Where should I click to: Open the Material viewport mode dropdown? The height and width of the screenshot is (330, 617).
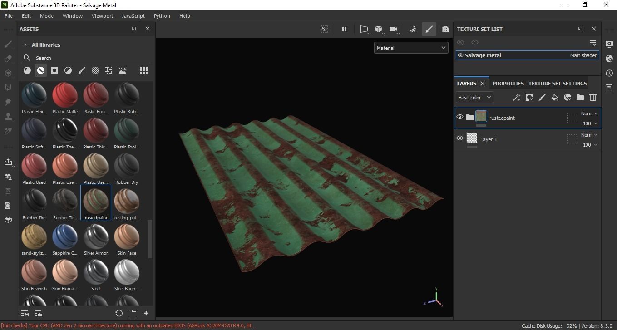[x=411, y=48]
